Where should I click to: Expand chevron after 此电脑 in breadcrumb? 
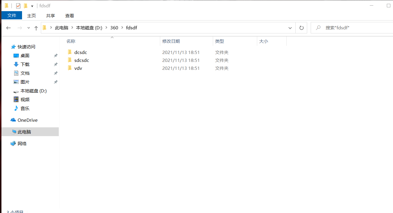72,28
